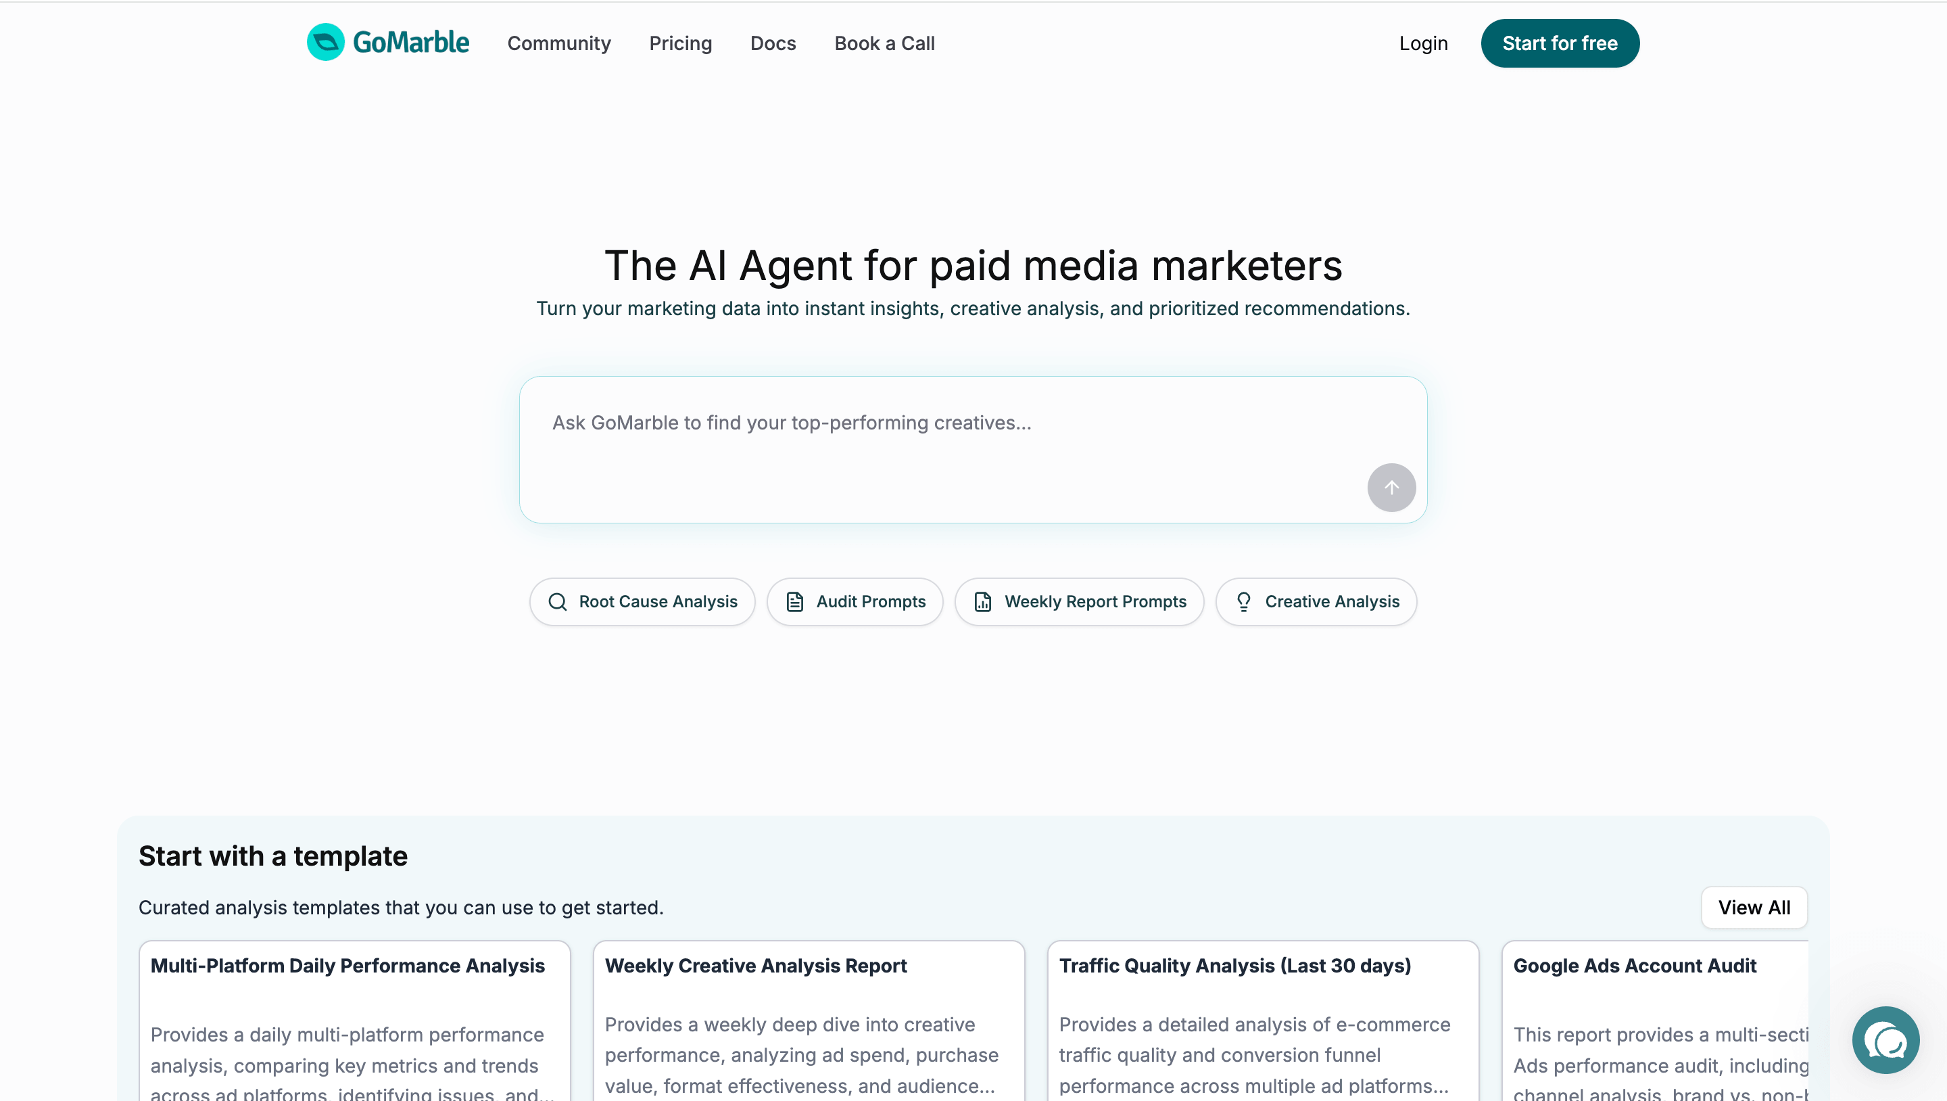Click the lightbulb icon on Creative Analysis

point(1243,602)
